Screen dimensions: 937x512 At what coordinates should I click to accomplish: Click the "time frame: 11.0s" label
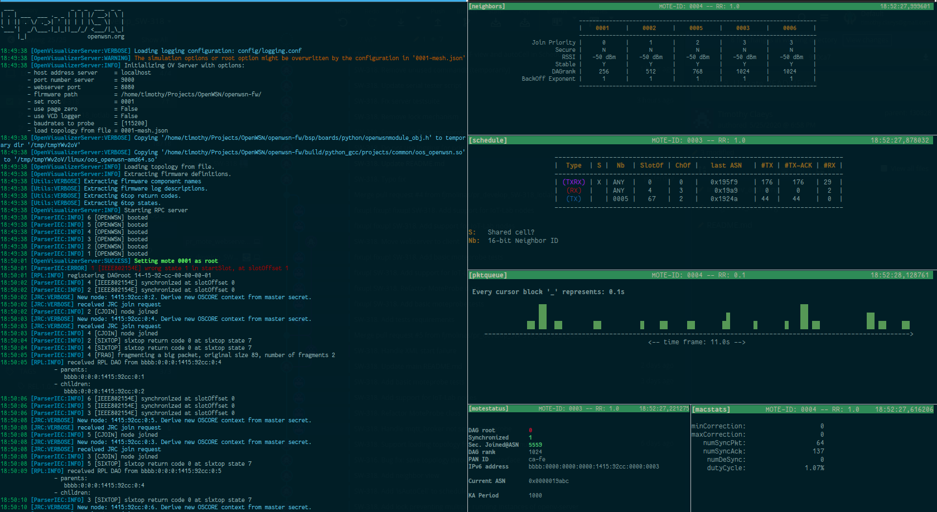pos(696,342)
